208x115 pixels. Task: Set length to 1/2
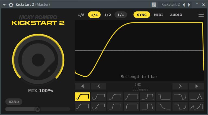[x=107, y=15]
